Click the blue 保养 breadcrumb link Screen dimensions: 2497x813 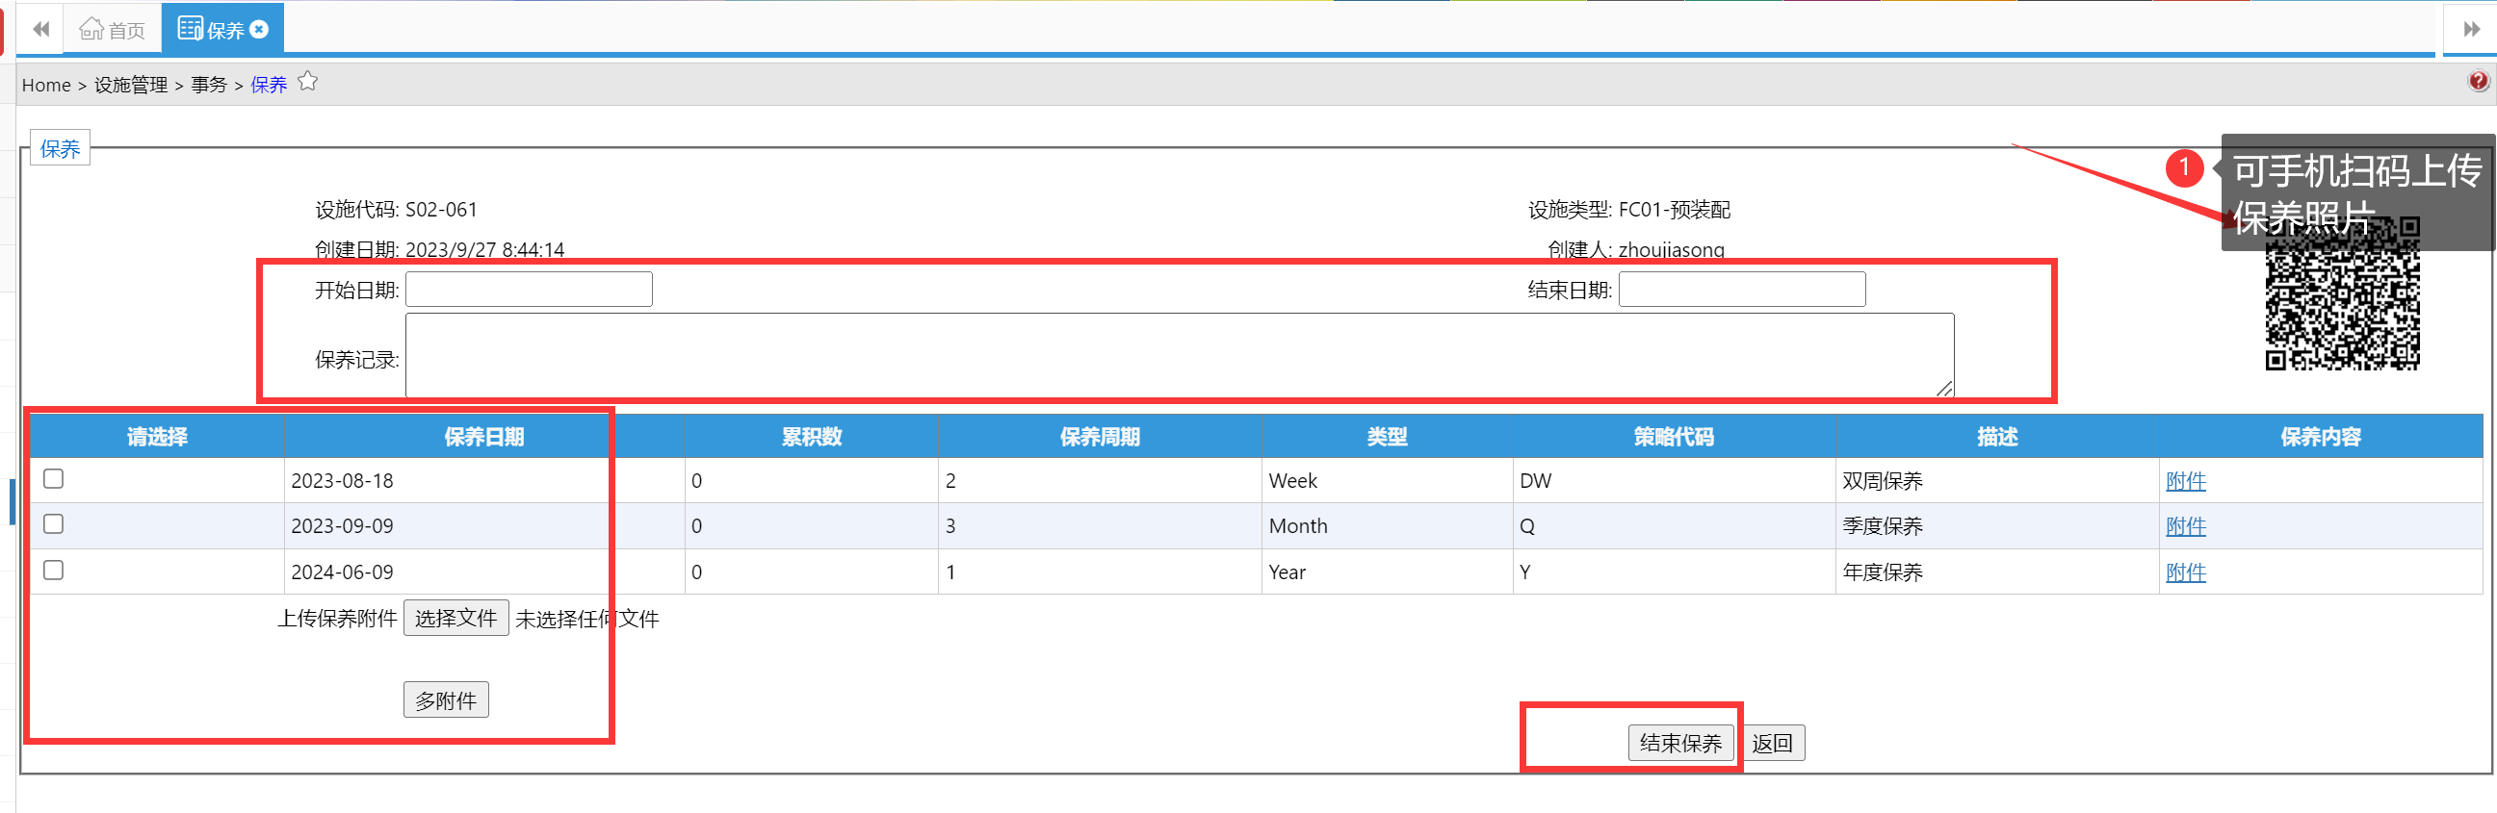click(x=269, y=86)
